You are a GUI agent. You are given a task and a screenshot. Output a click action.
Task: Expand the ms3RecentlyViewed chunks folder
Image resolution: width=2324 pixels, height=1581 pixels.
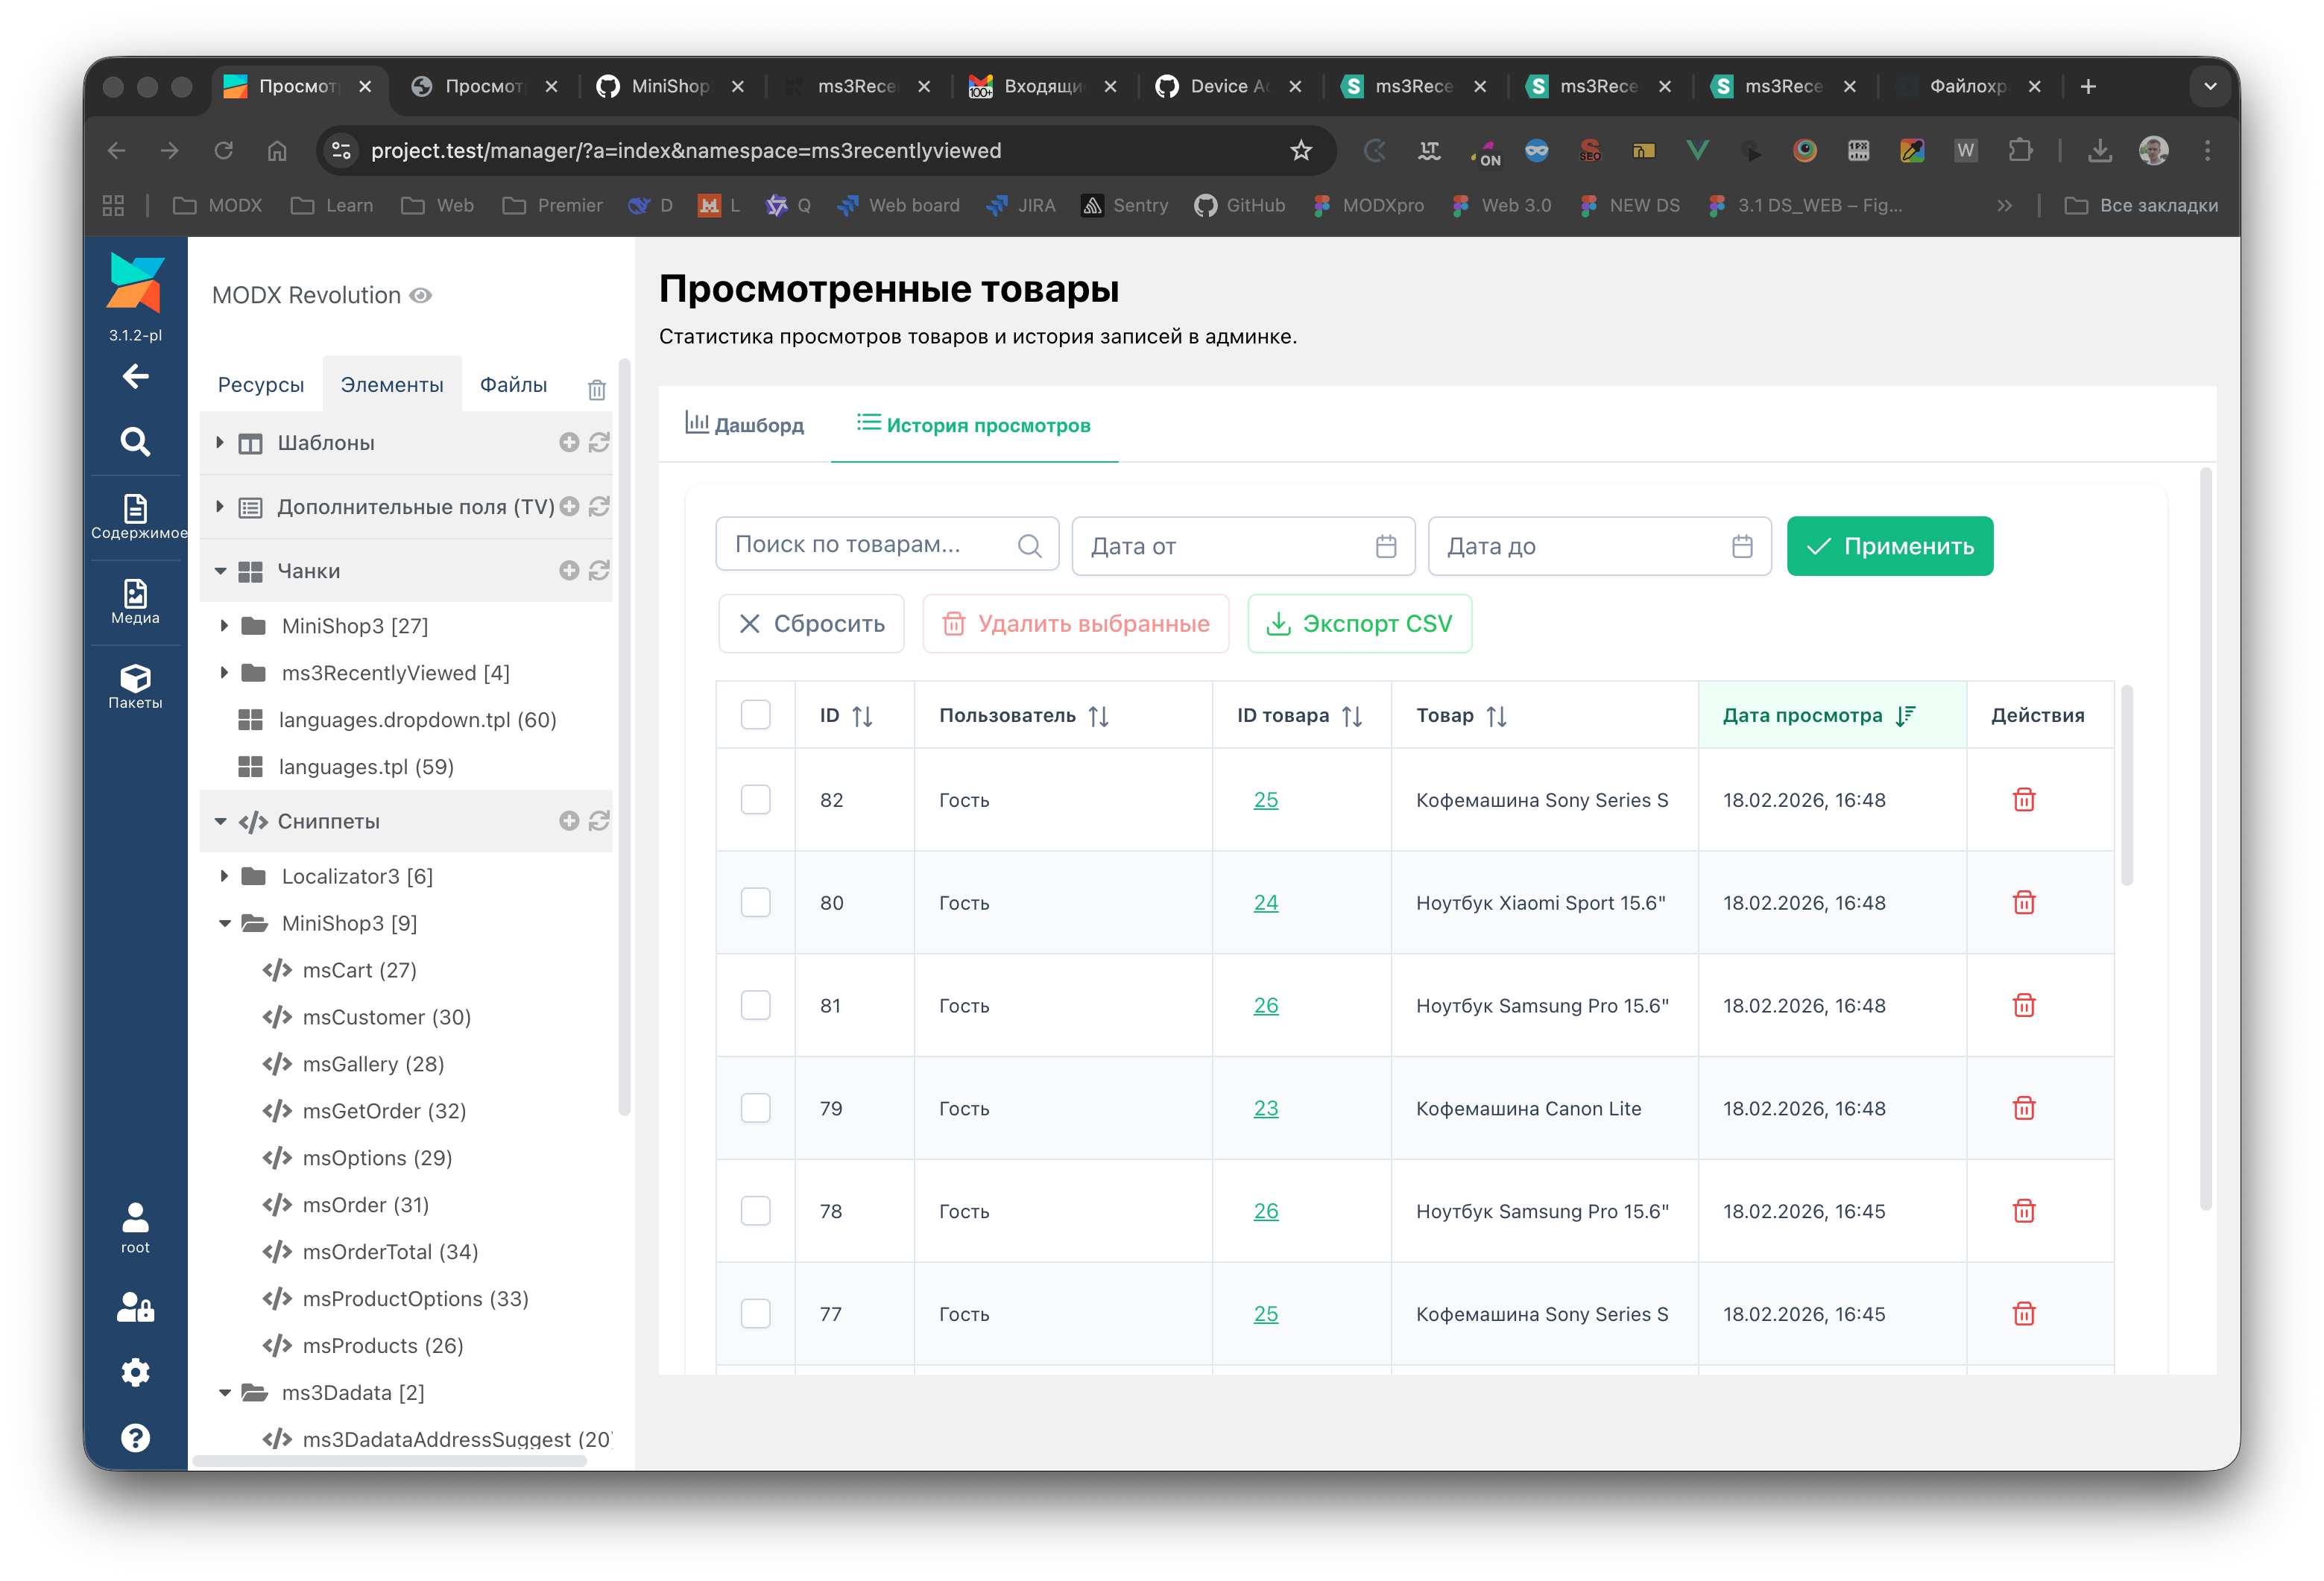pyautogui.click(x=224, y=673)
